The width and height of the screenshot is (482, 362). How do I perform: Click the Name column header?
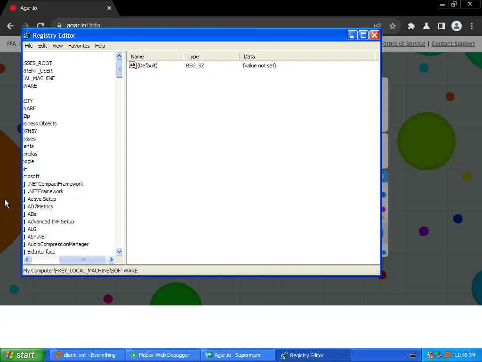point(154,57)
